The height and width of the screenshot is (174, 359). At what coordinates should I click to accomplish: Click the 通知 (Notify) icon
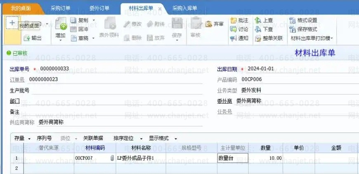(233, 38)
